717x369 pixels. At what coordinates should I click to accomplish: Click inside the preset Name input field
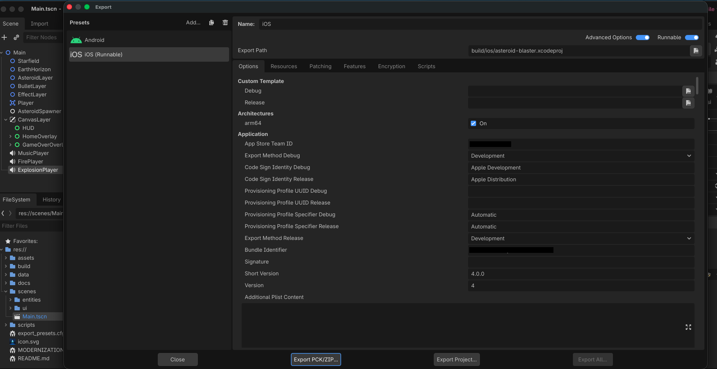(381, 24)
